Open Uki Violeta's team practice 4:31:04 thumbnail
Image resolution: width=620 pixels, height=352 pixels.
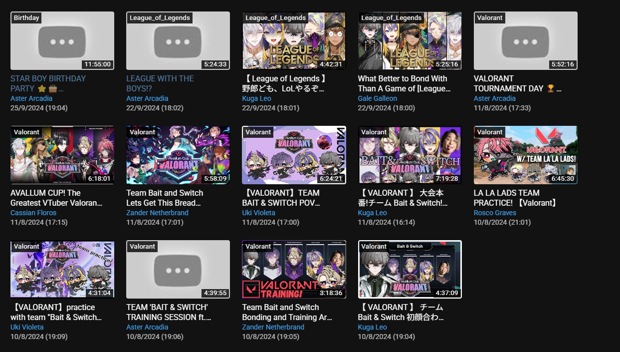(x=62, y=269)
